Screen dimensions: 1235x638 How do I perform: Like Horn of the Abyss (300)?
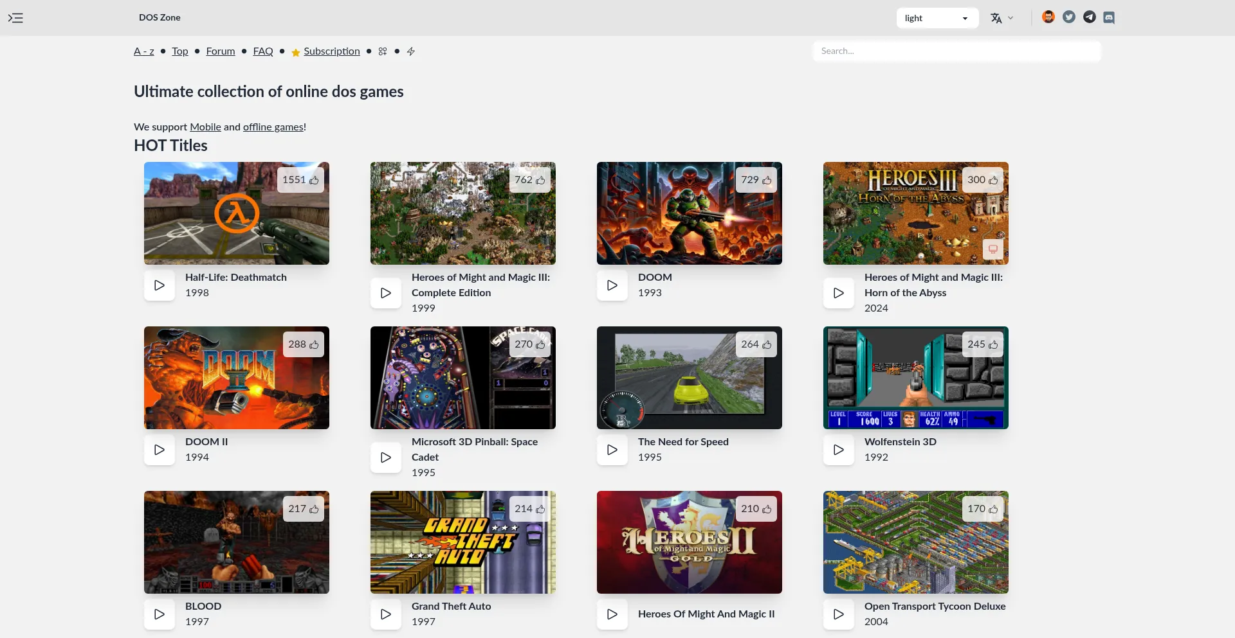(x=982, y=180)
